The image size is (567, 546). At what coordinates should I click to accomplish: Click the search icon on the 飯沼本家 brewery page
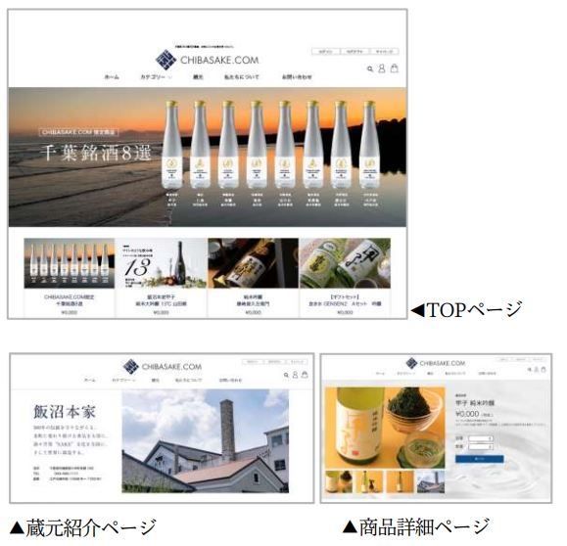[x=286, y=375]
